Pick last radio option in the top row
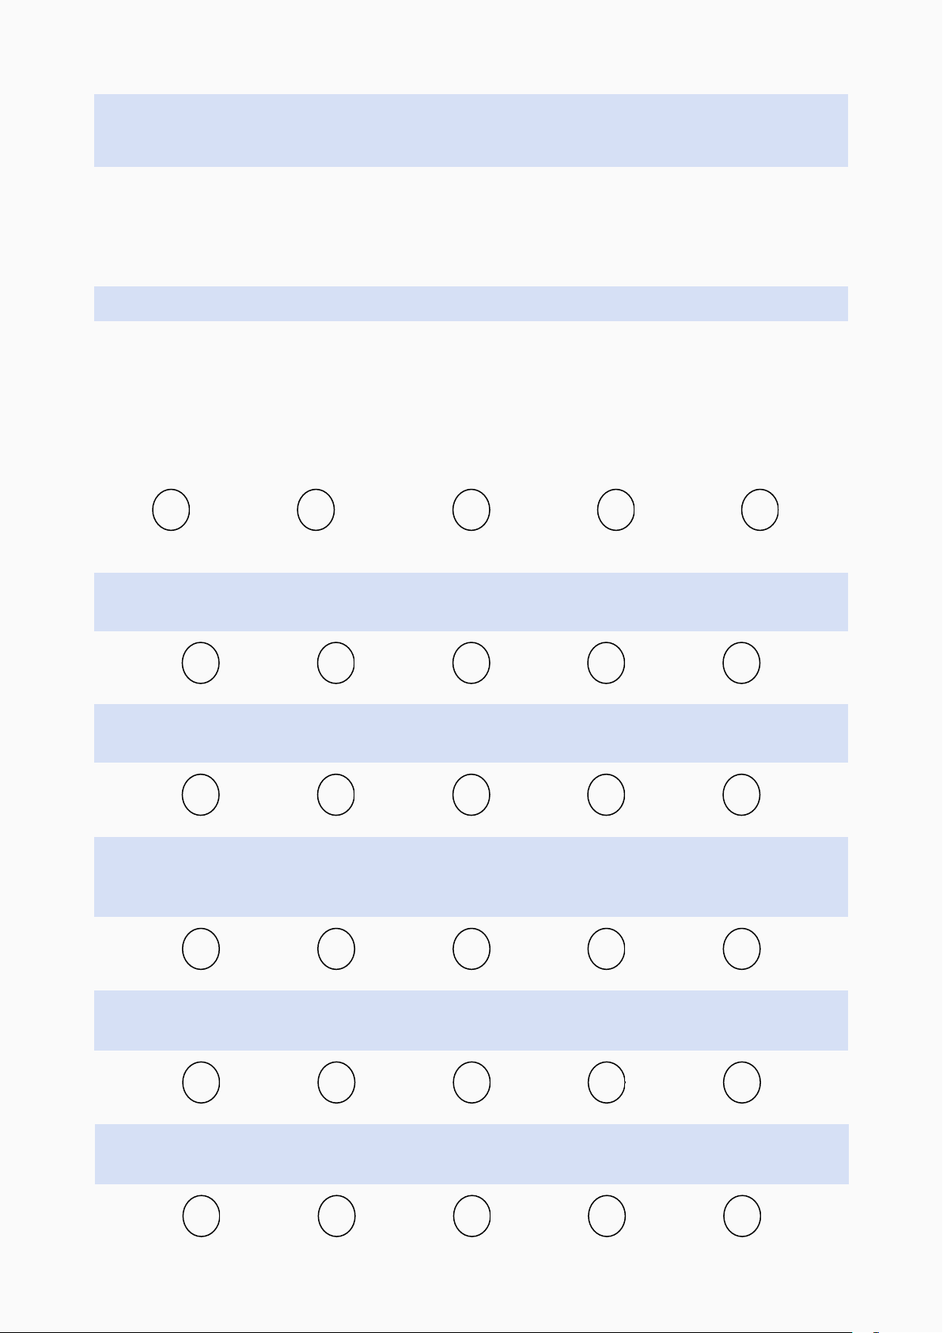Screen dimensions: 943x1333 click(x=760, y=509)
